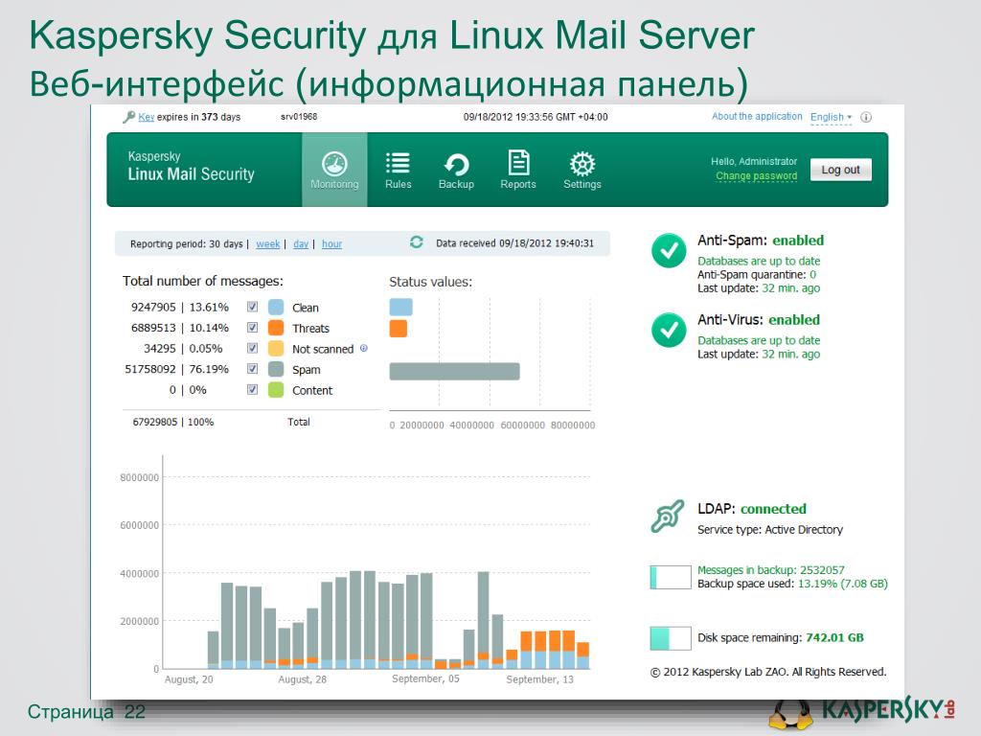
Task: Click the key icon beside license expiry
Action: point(129,117)
